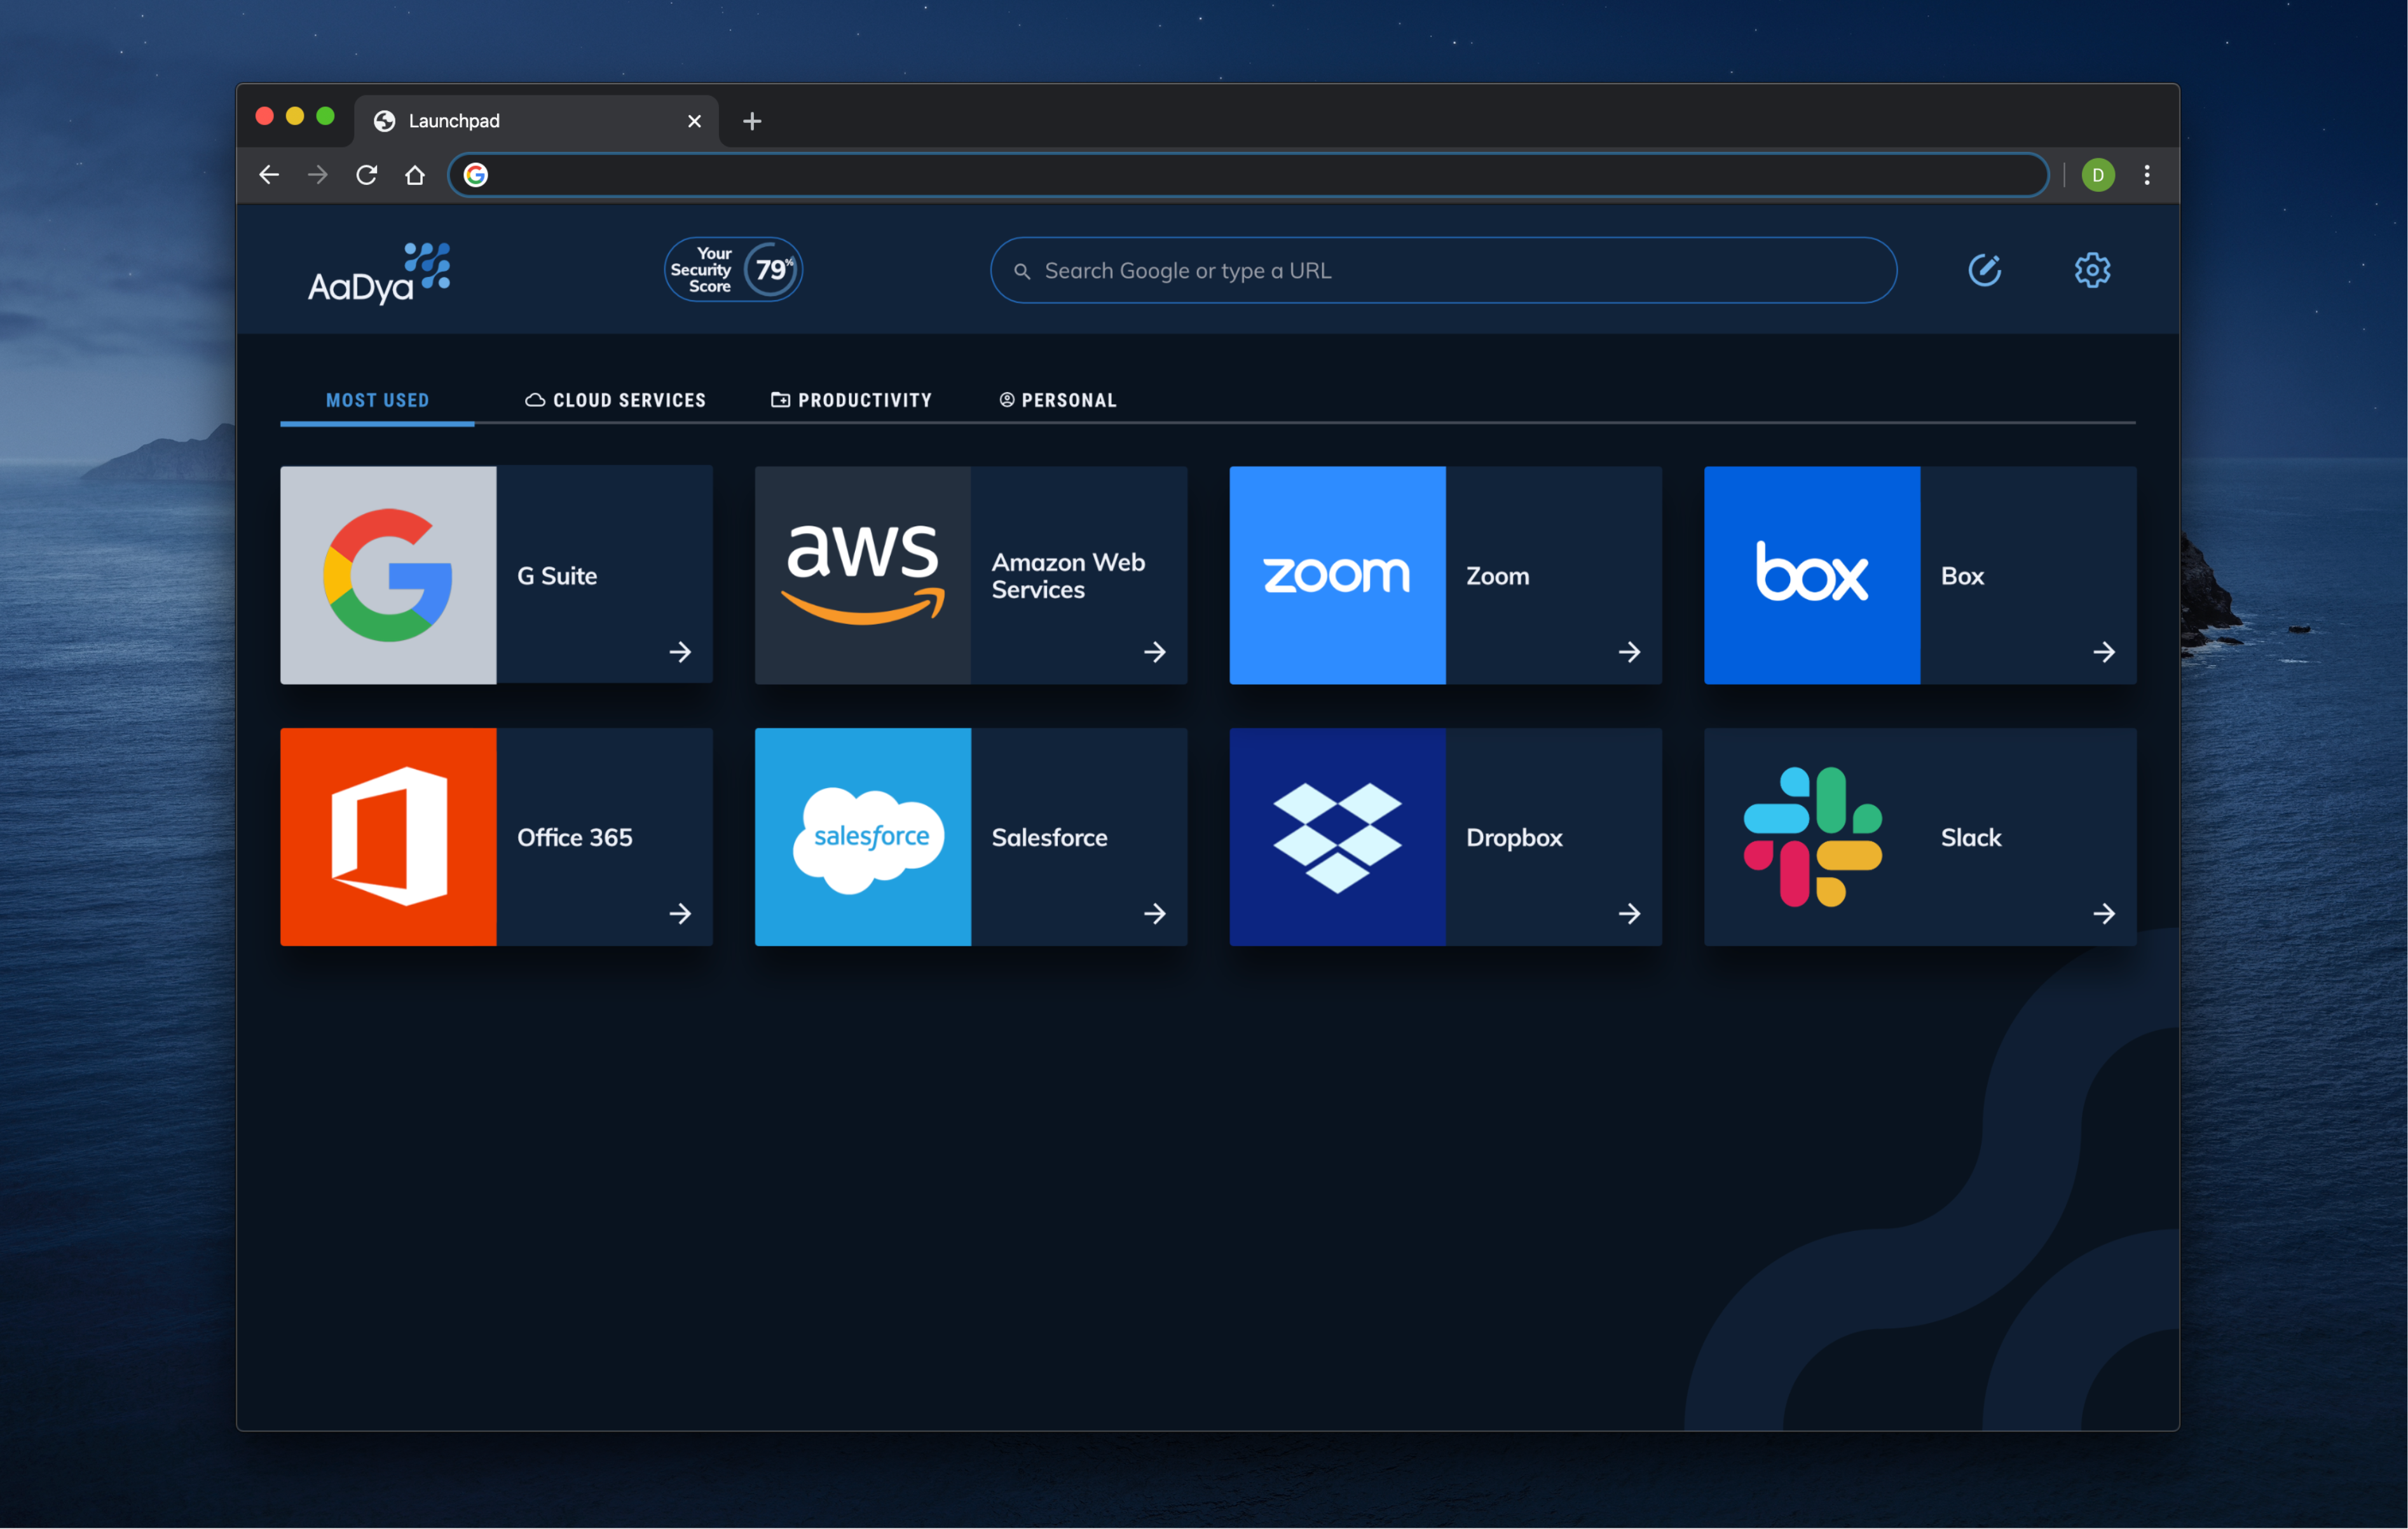Image resolution: width=2408 pixels, height=1529 pixels.
Task: Switch to the Cloud Services tab
Action: (616, 400)
